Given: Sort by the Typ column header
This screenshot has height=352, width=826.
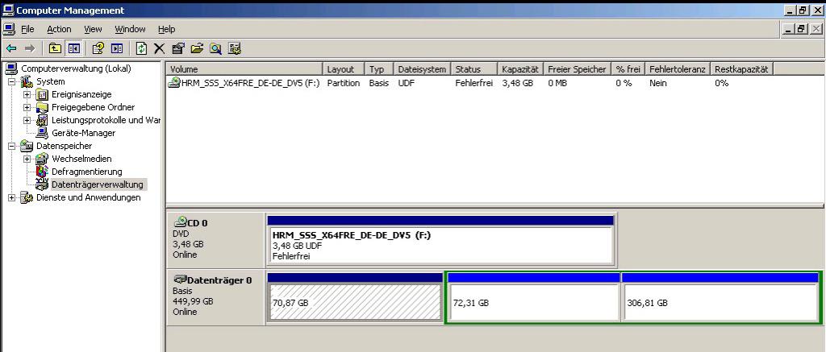Looking at the screenshot, I should pos(379,69).
